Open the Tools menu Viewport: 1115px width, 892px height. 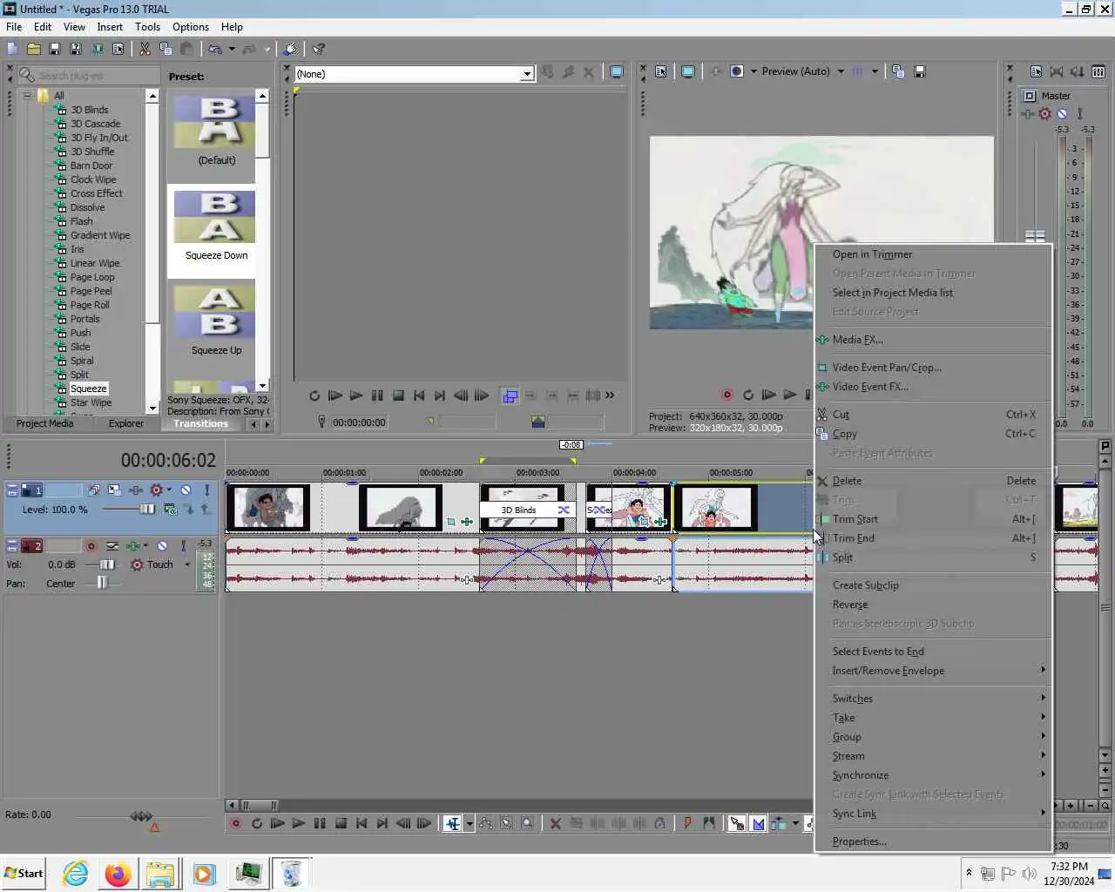point(147,27)
